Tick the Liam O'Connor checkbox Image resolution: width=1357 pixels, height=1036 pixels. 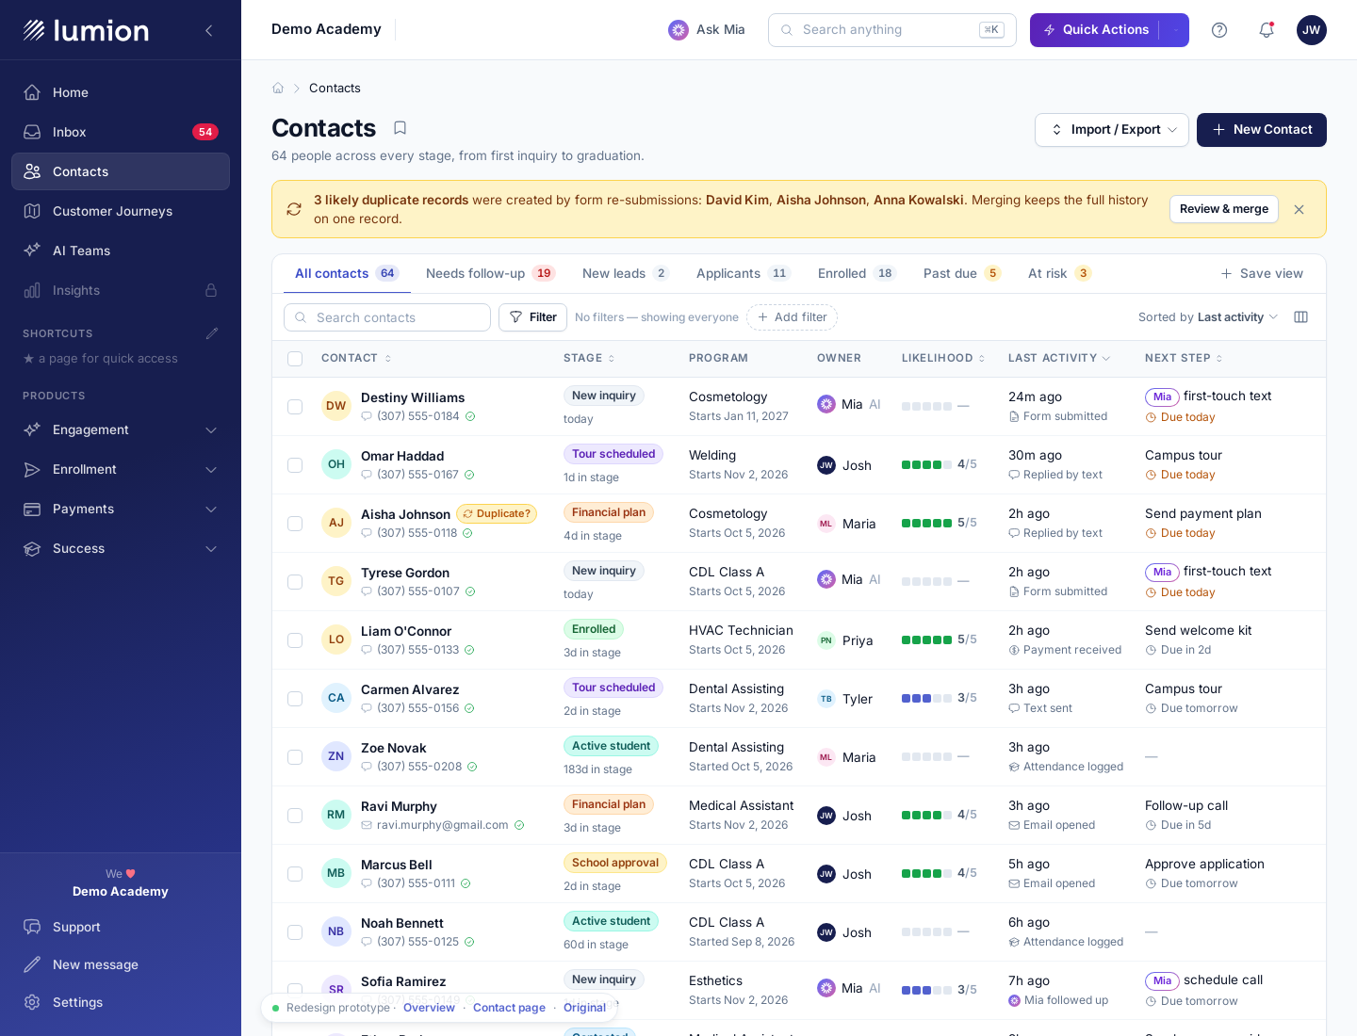295,640
